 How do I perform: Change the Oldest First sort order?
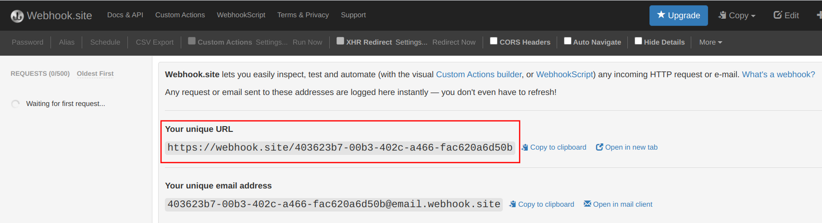(95, 73)
